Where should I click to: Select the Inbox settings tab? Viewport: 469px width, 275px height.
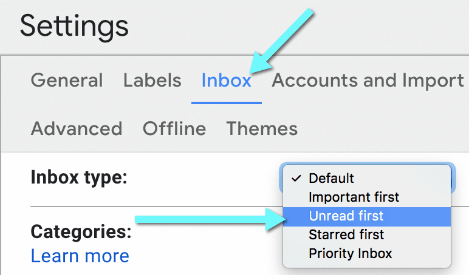(x=227, y=80)
